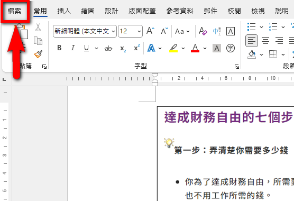Open the 繪圖 ribbon tab

tap(88, 11)
